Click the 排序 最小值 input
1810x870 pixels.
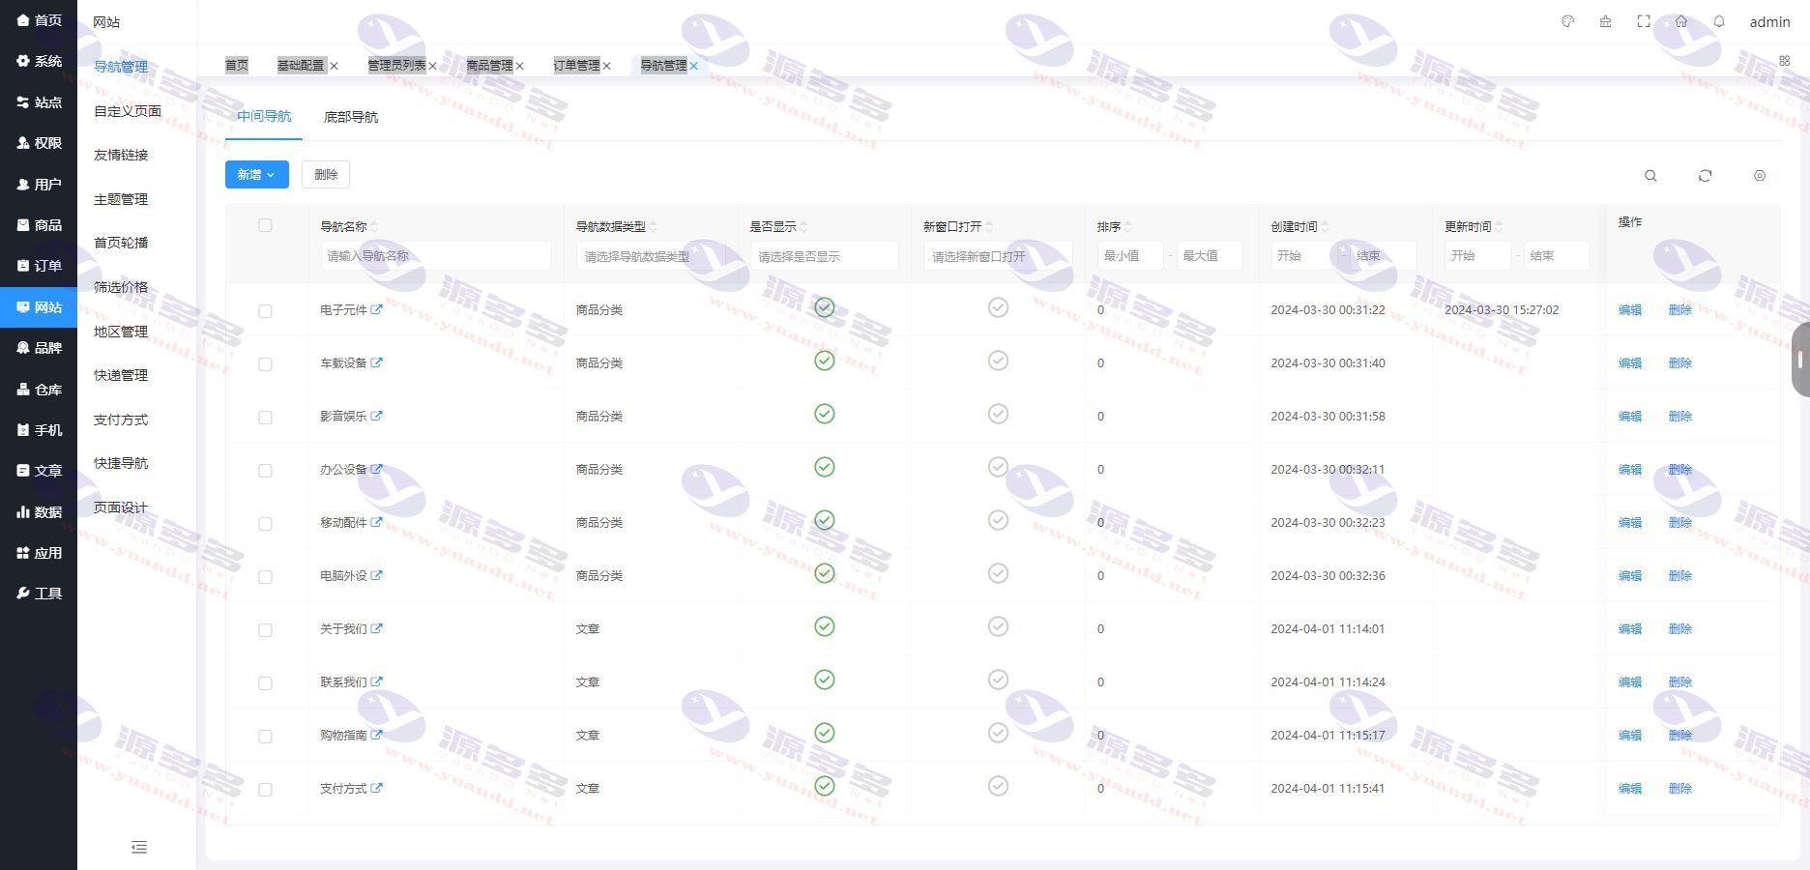(x=1130, y=255)
